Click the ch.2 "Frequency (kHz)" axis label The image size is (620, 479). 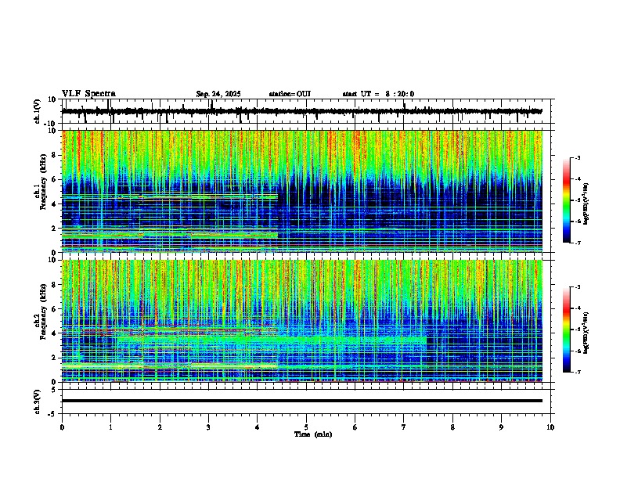pos(43,311)
